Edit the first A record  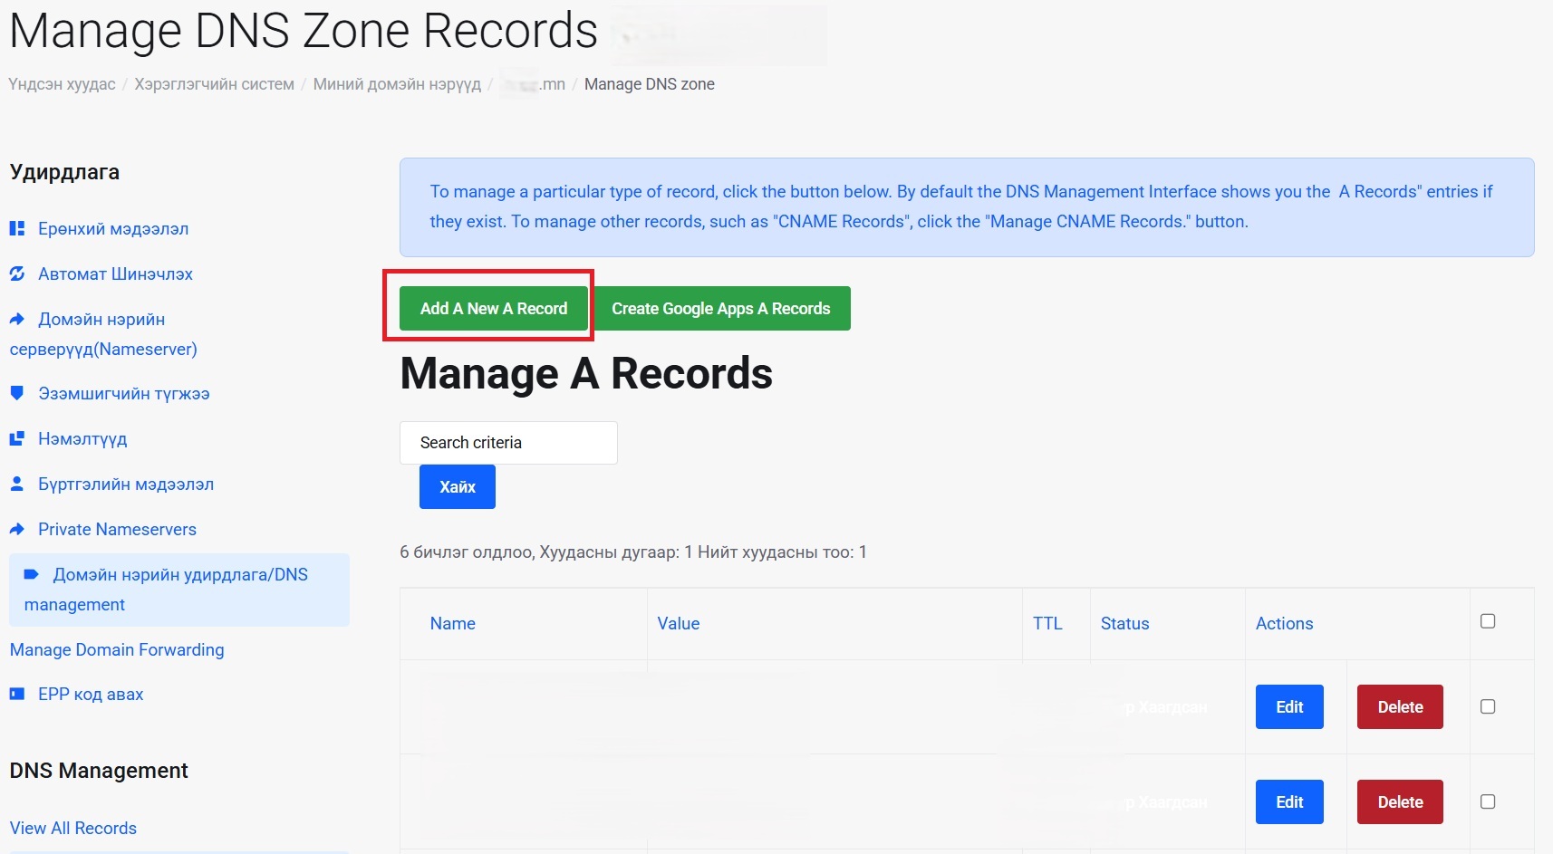point(1289,707)
